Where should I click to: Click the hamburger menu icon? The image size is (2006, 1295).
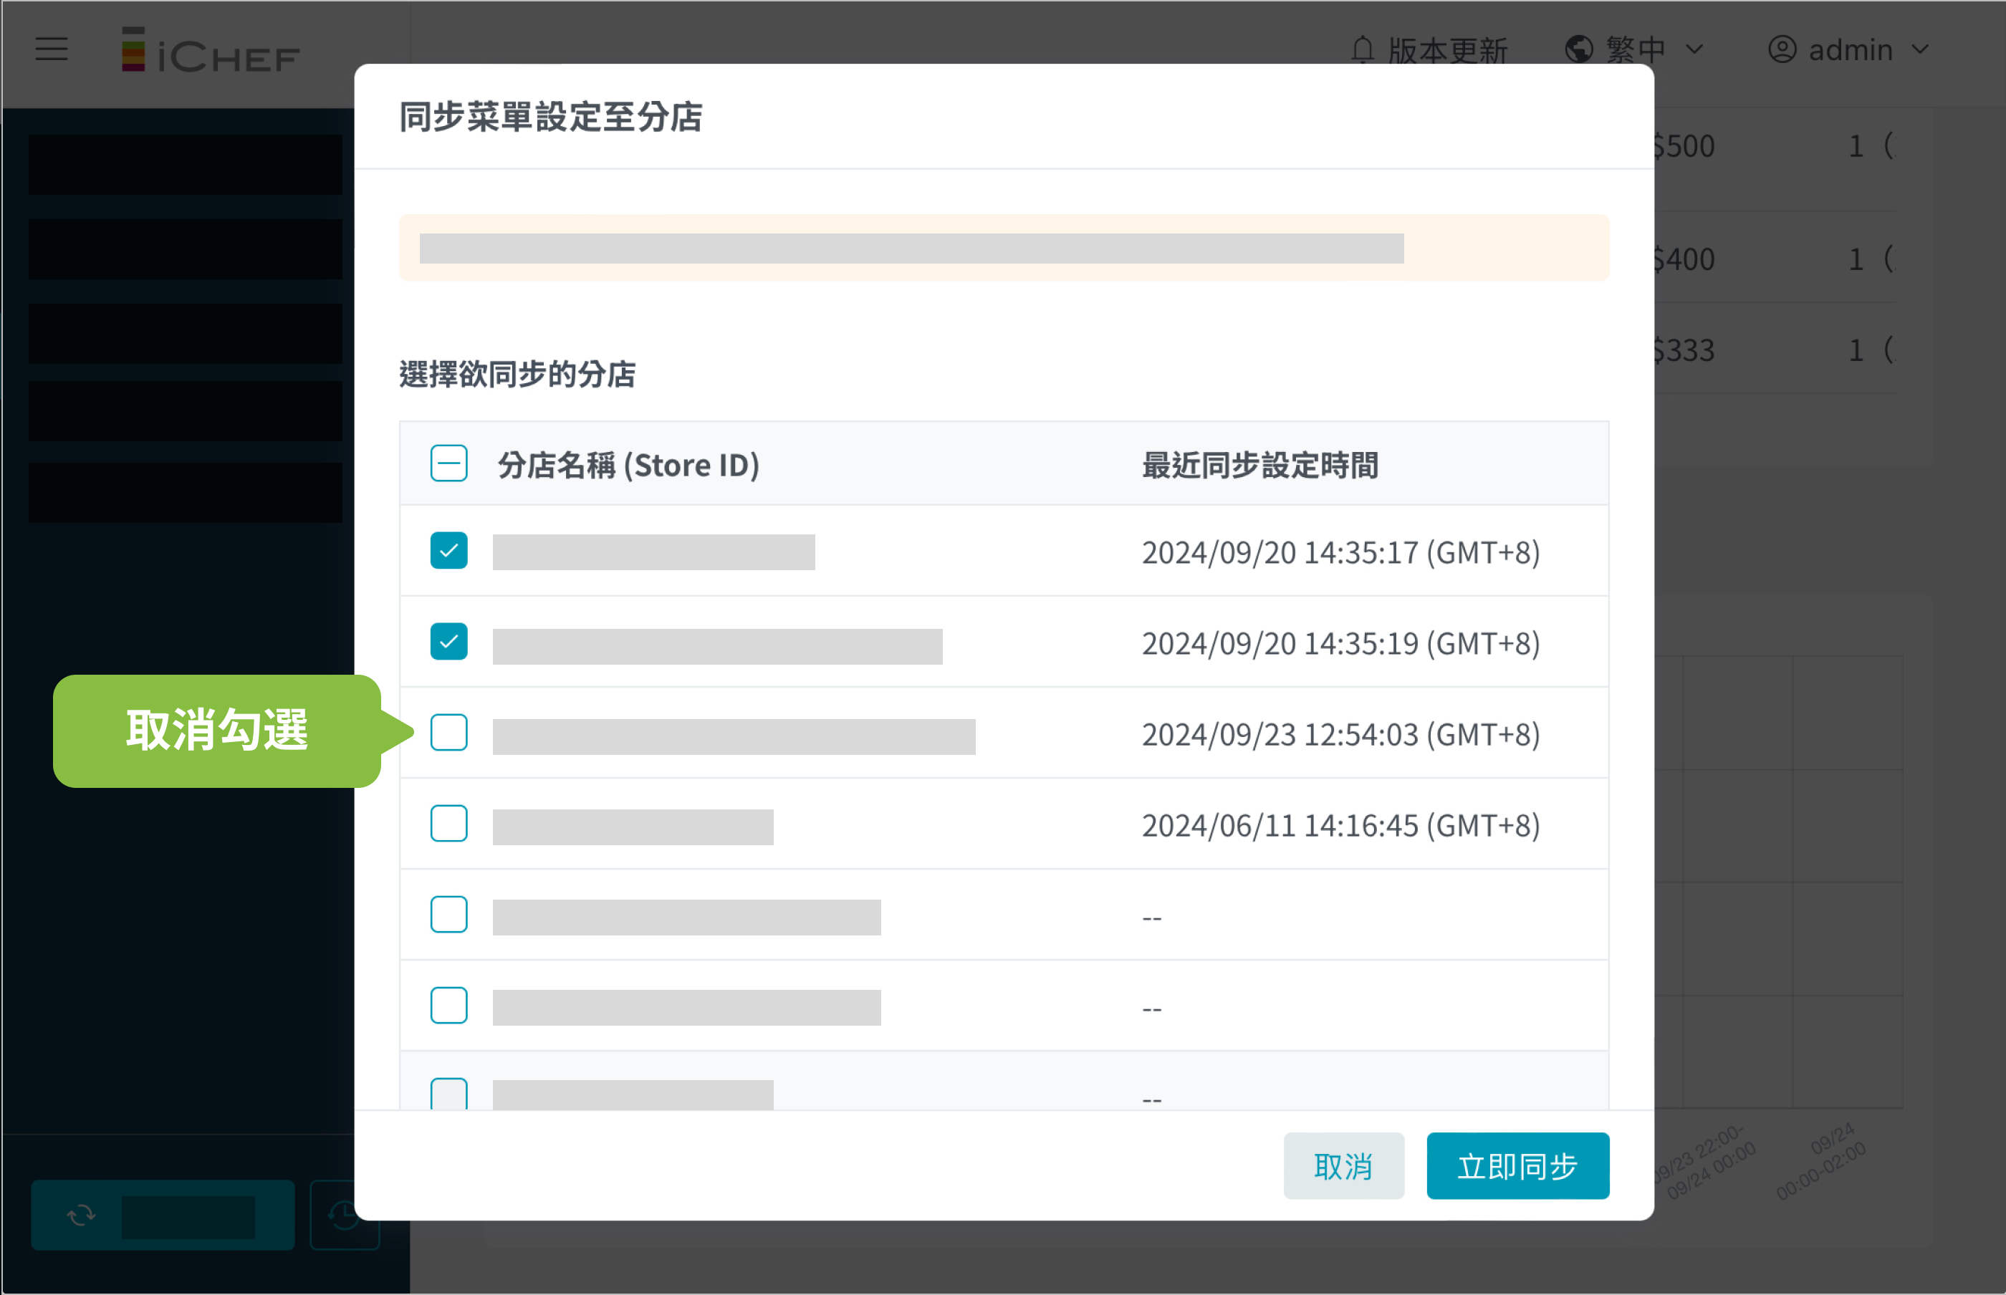52,49
